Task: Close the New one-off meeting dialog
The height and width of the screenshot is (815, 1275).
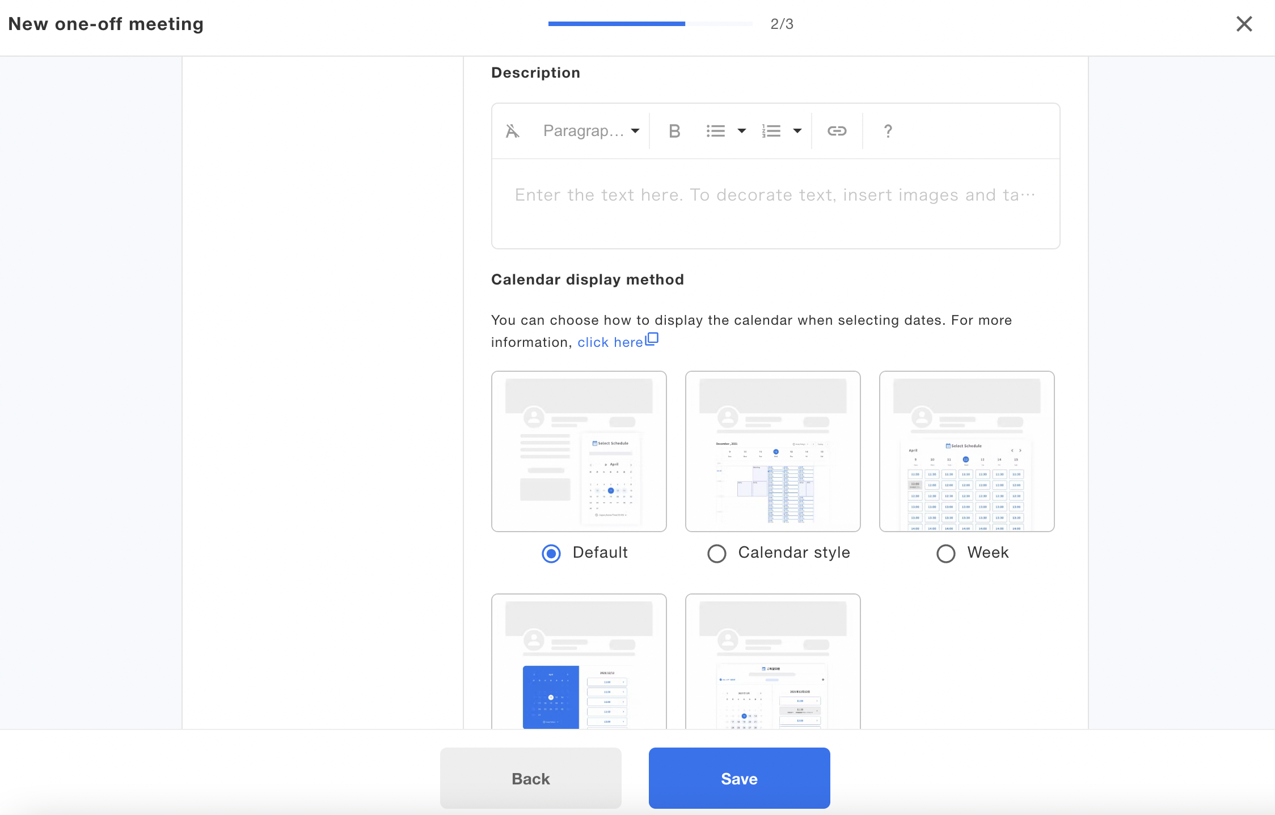Action: pos(1244,24)
